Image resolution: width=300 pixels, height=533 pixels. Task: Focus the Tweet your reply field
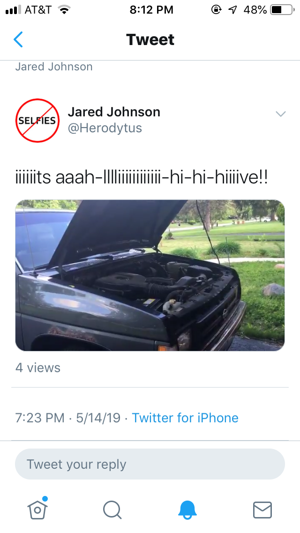click(x=150, y=464)
